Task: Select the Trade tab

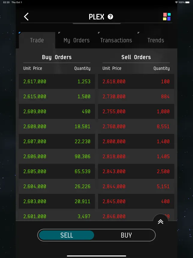Action: [37, 40]
